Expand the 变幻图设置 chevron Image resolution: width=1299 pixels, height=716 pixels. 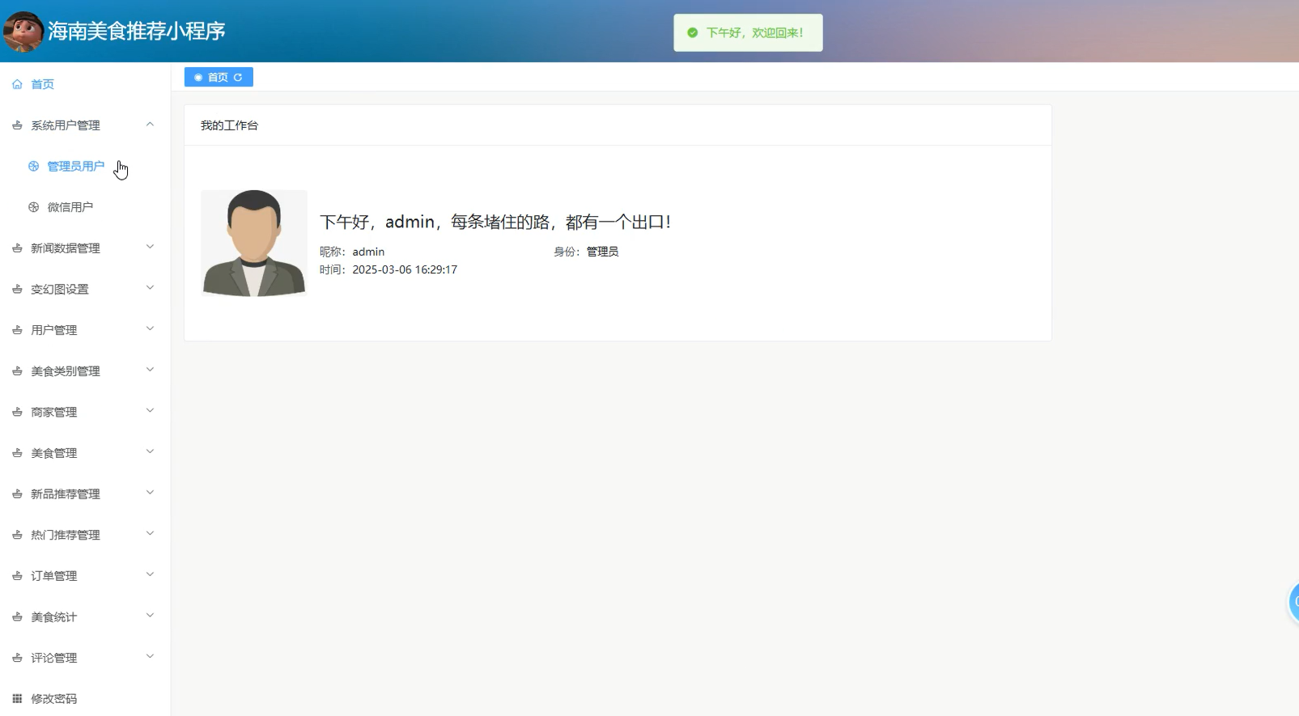(x=150, y=288)
